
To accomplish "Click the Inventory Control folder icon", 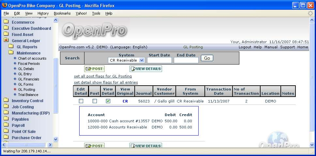I will coord(6,101).
